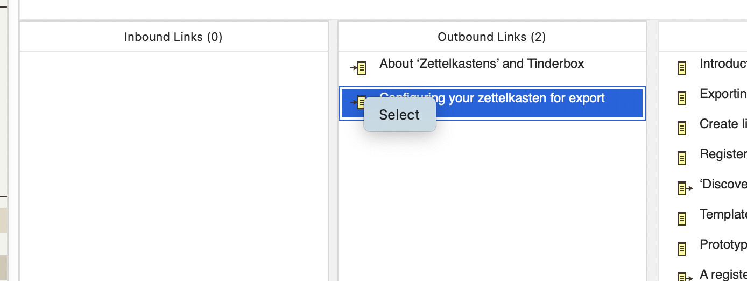Screen dimensions: 747x281
Task: Open the About 'Zettelkastens' and Tinderbox link
Action: [482, 64]
